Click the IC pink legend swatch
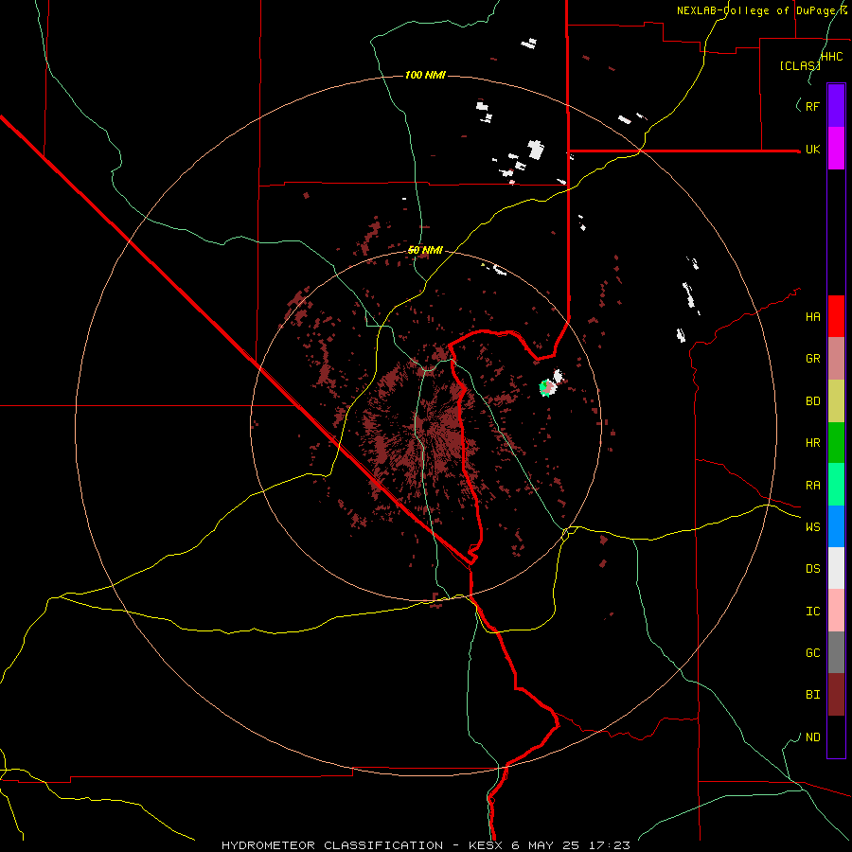Viewport: 852px width, 852px height. (836, 611)
